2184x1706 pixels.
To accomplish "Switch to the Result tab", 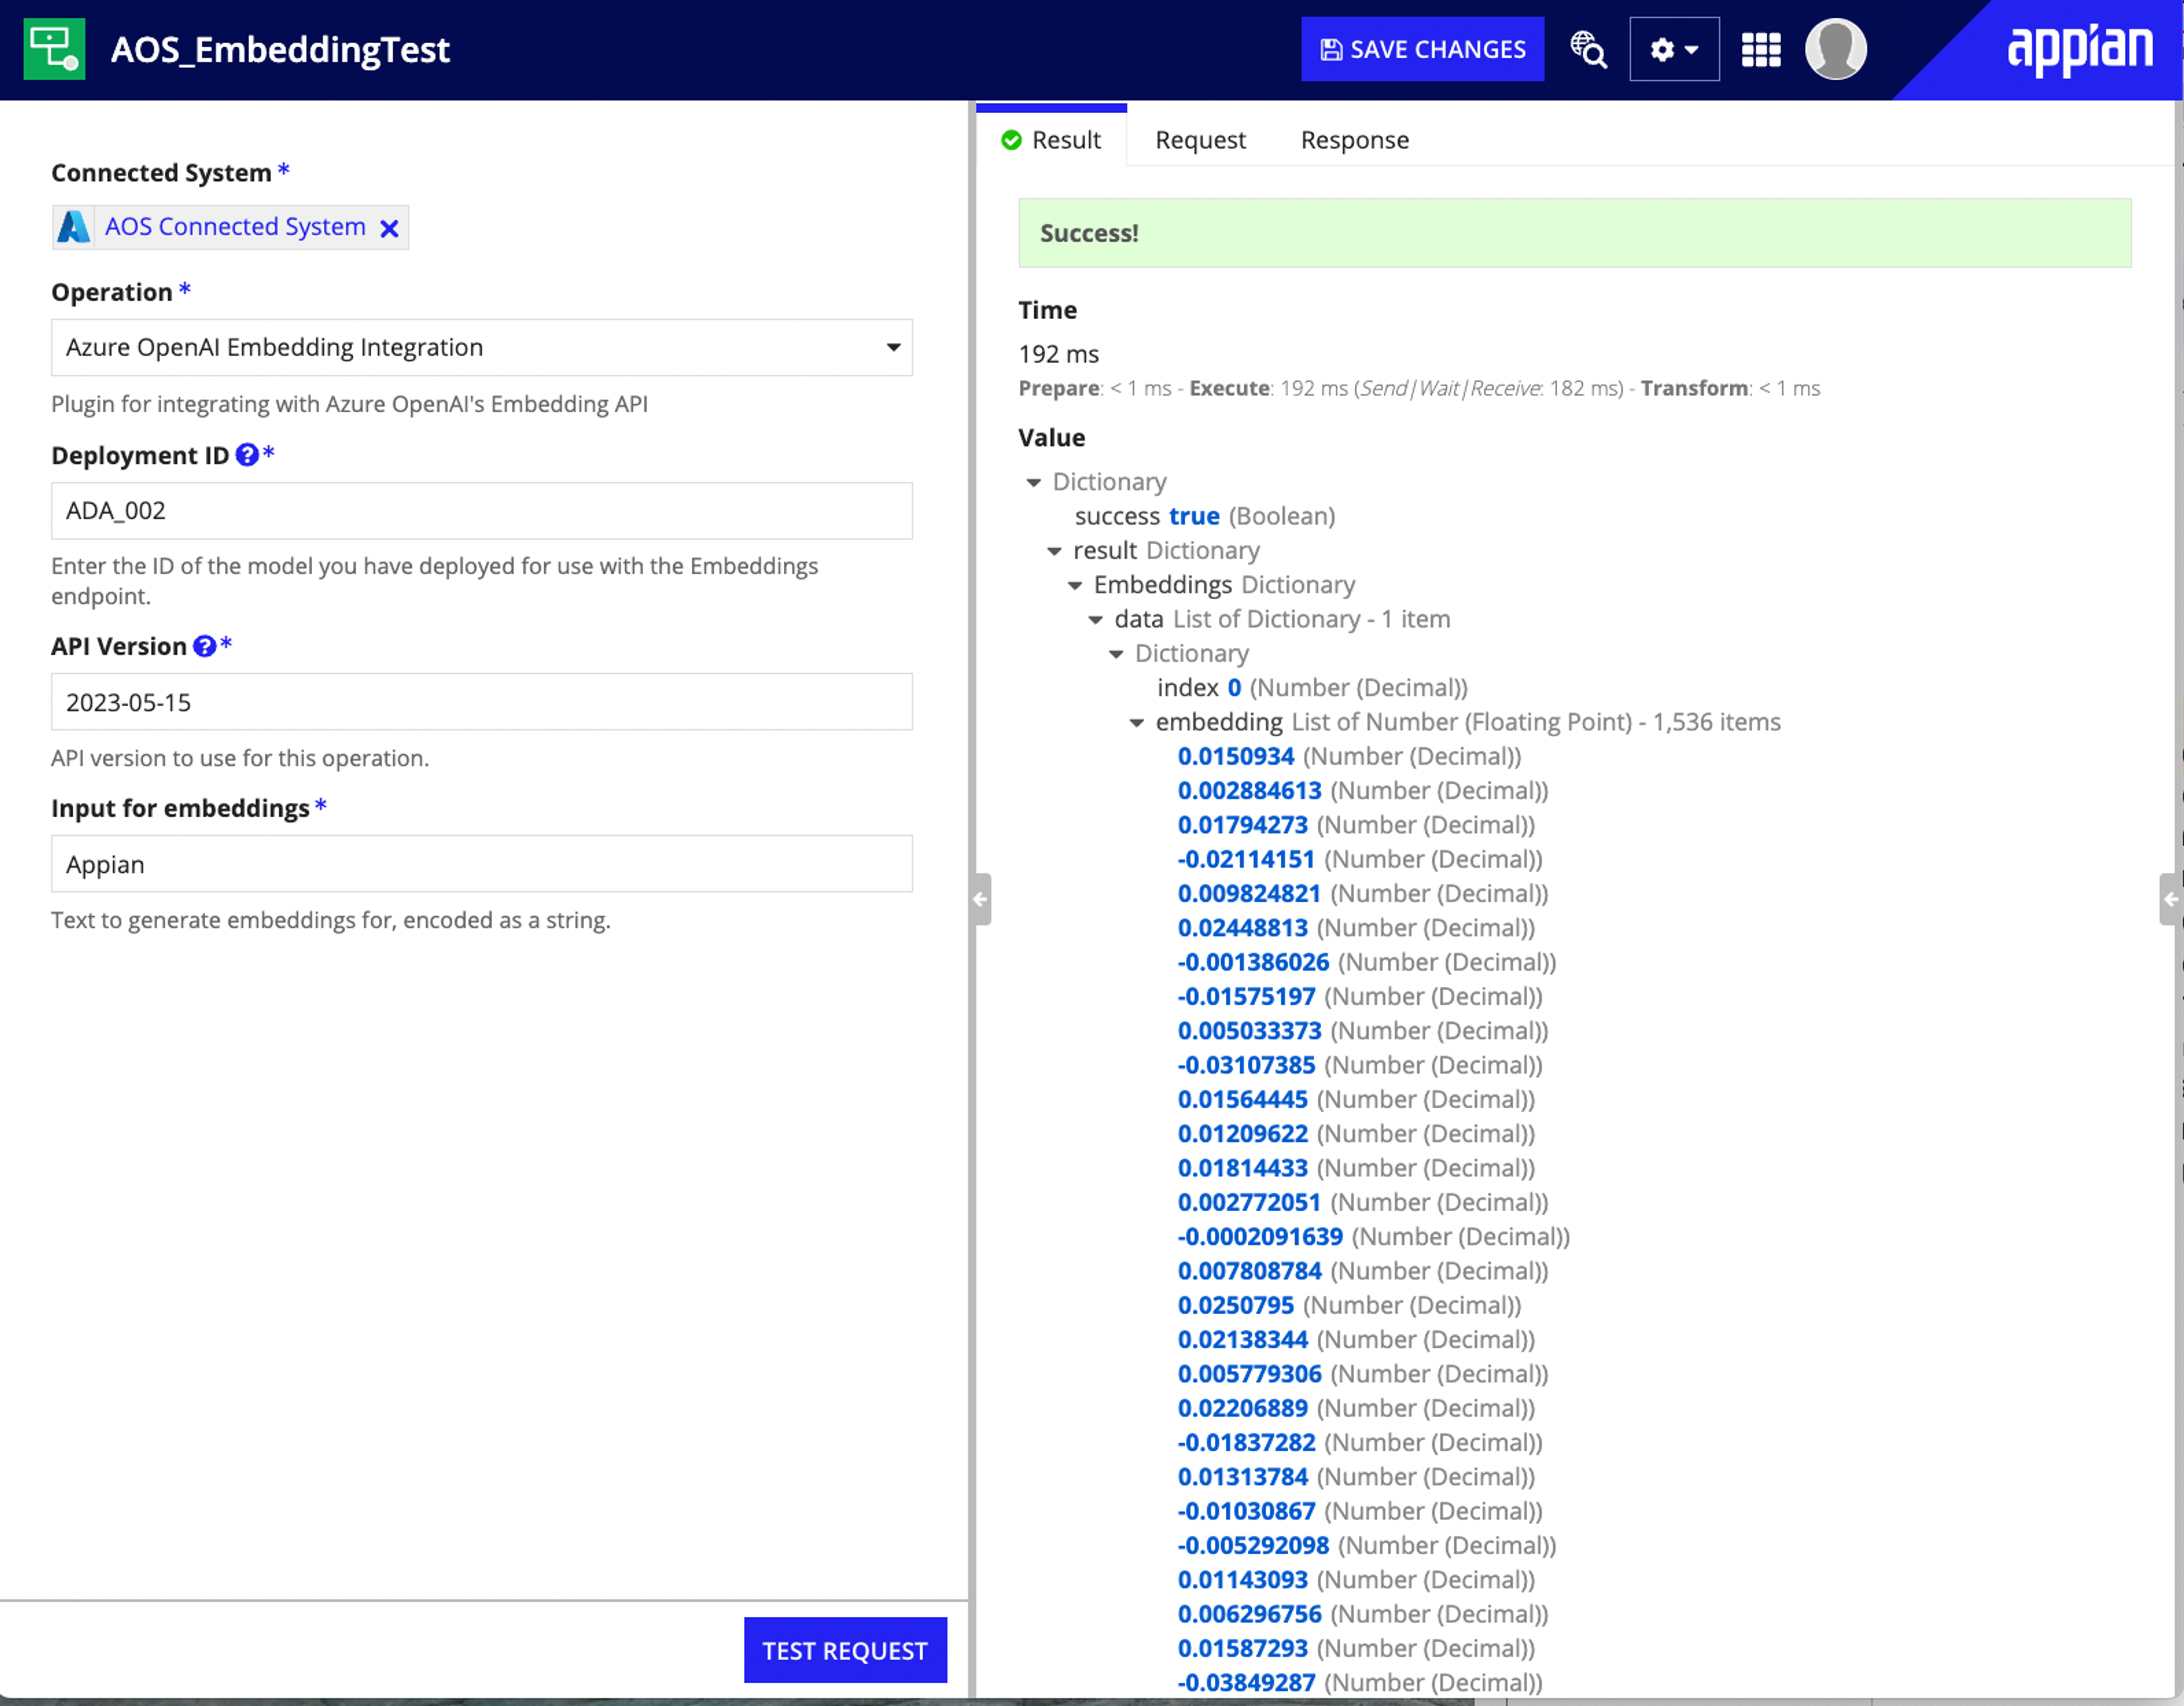I will pyautogui.click(x=1051, y=140).
